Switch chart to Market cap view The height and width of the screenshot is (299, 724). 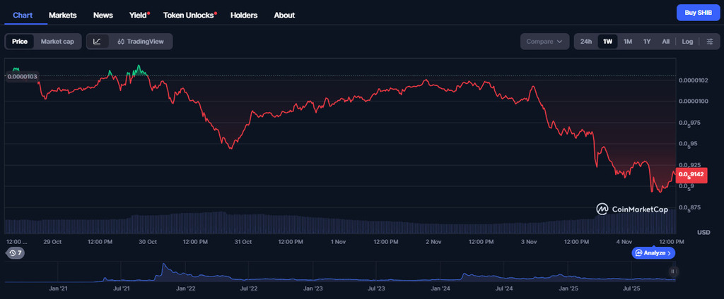tap(57, 42)
